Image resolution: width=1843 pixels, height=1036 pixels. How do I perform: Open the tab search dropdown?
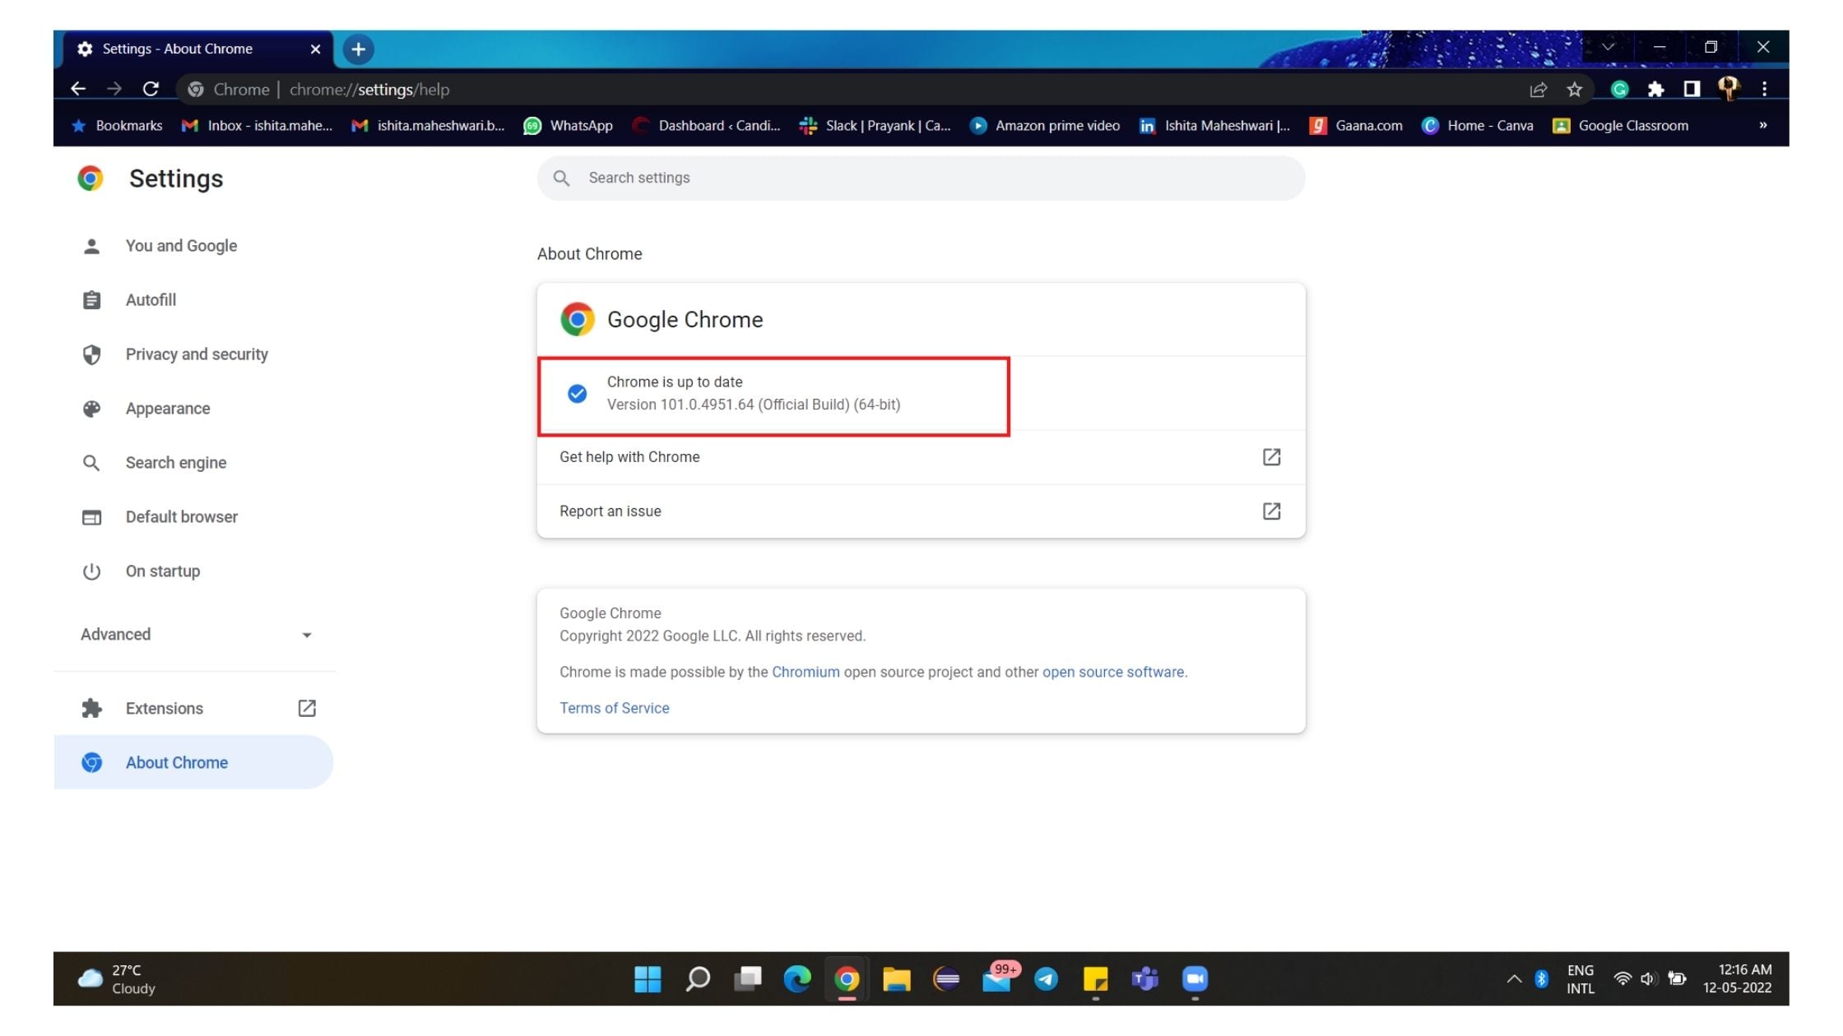tap(1609, 47)
